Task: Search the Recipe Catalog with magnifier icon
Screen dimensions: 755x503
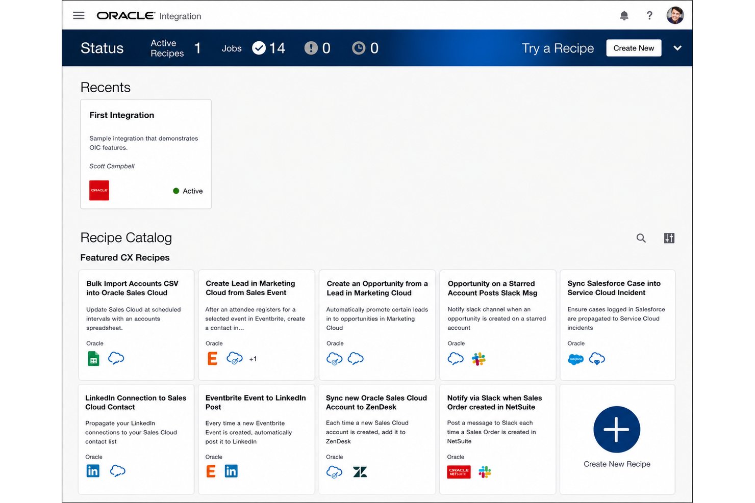Action: 641,238
